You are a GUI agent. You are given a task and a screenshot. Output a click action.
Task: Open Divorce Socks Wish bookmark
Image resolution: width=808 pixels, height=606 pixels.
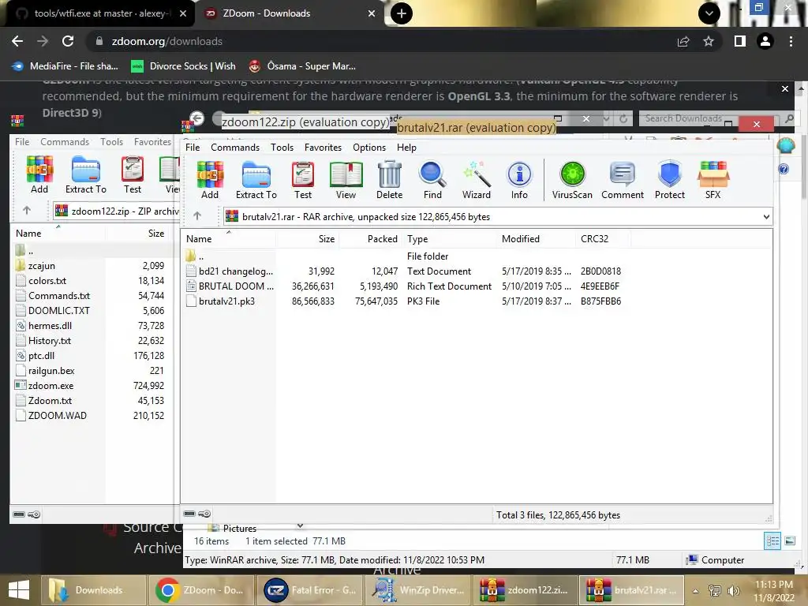point(184,66)
